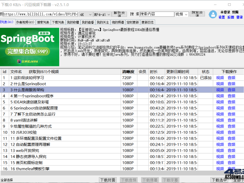Open the 设置 link
Screen dimensions: 244x183
221,17
